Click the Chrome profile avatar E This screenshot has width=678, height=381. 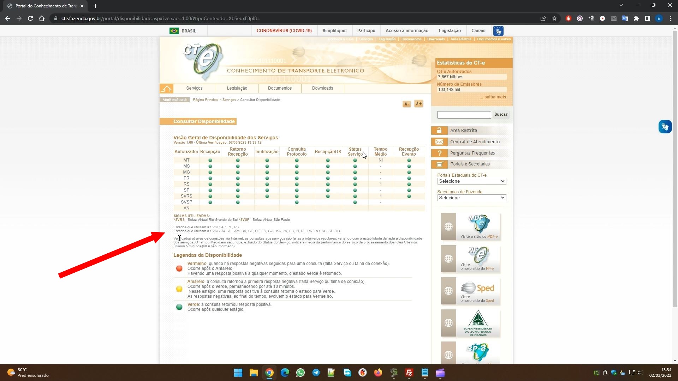pyautogui.click(x=659, y=18)
